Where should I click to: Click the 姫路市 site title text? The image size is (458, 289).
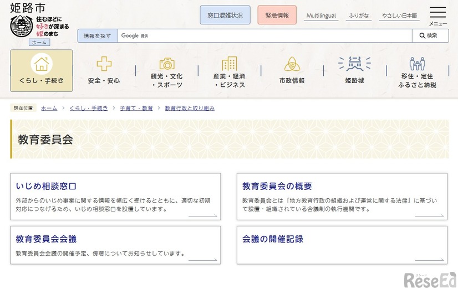28,8
